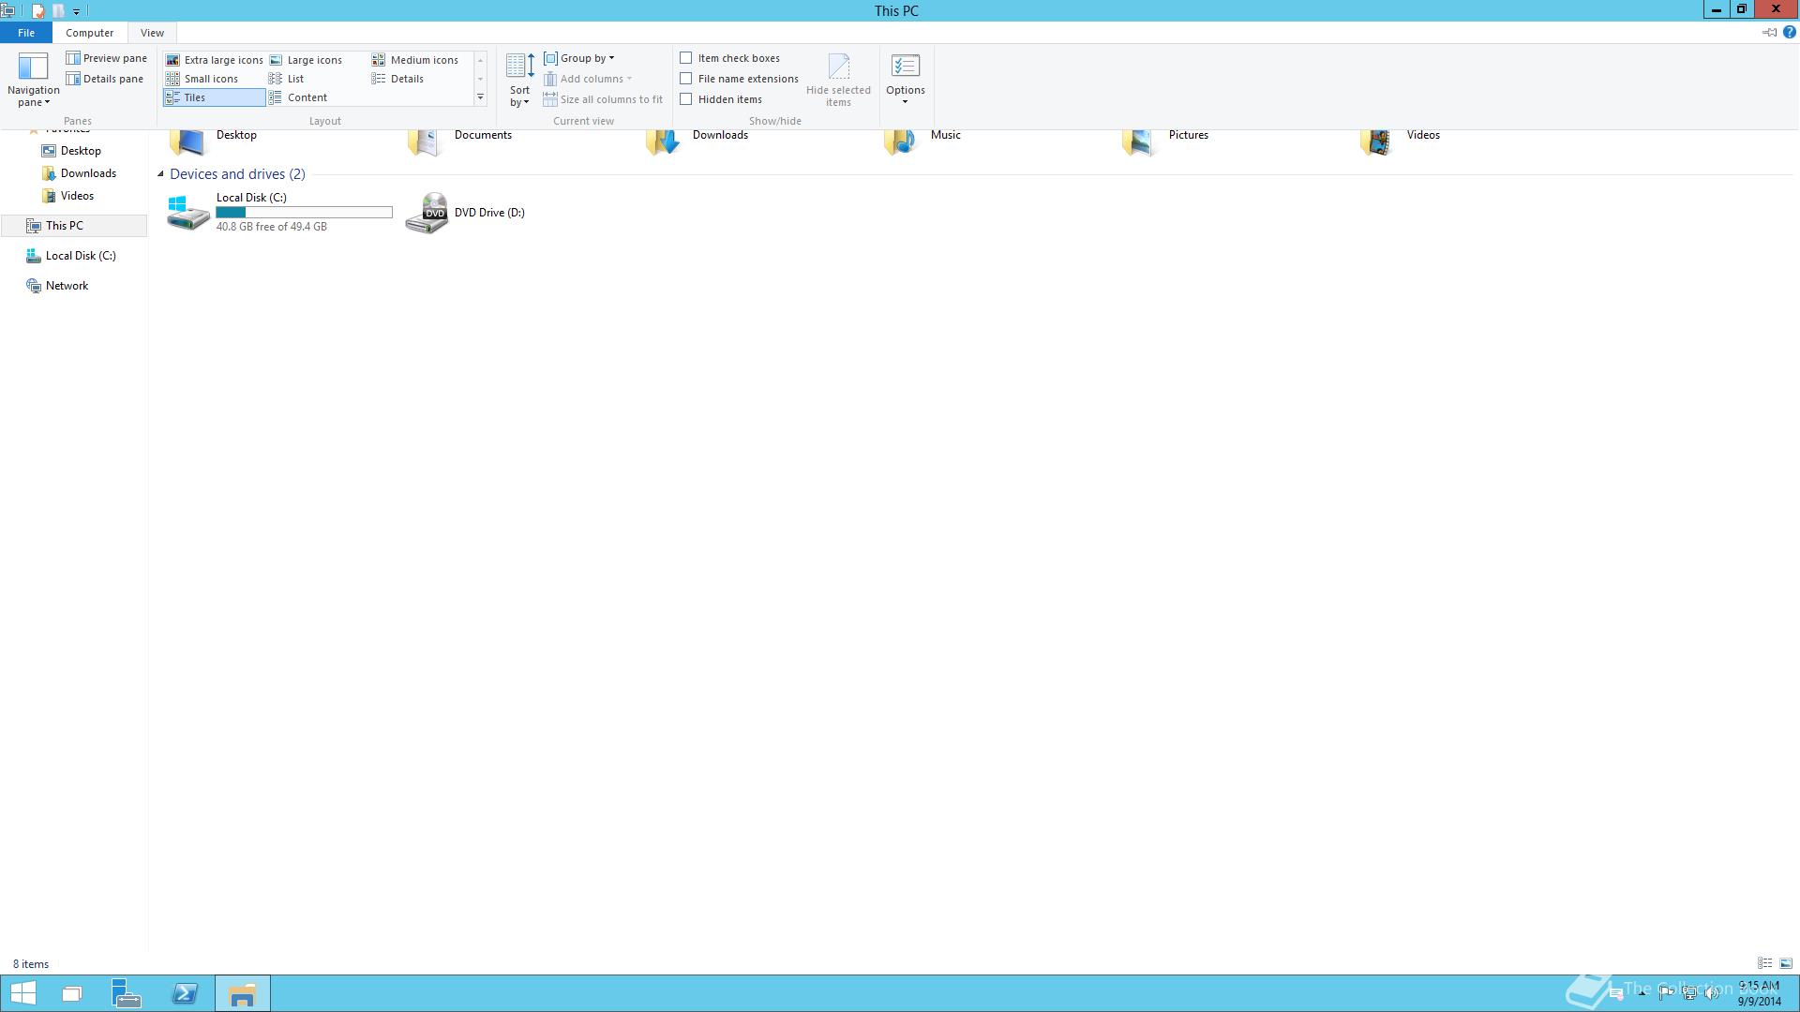
Task: Enable File name extensions checkbox
Action: [686, 79]
